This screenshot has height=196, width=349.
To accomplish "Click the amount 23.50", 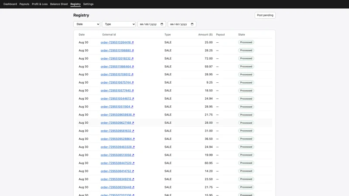I will coord(209,179).
